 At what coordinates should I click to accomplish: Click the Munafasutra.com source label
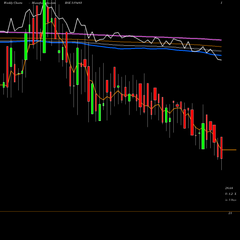pos(44,3)
